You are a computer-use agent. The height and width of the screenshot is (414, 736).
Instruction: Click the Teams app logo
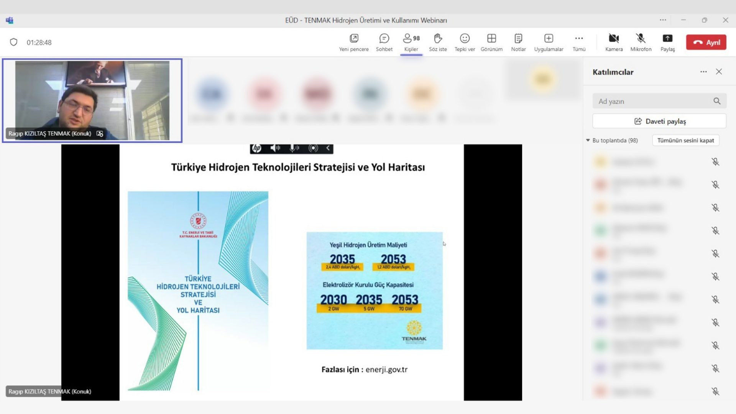[10, 20]
